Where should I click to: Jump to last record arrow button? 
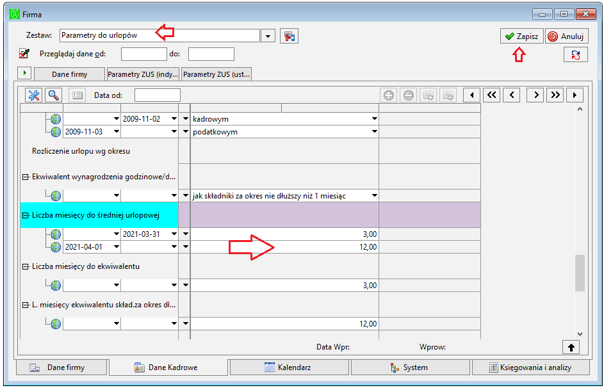(x=575, y=95)
